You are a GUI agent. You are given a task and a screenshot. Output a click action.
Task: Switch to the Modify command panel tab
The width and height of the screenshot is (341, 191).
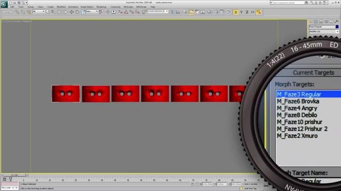pos(315,22)
